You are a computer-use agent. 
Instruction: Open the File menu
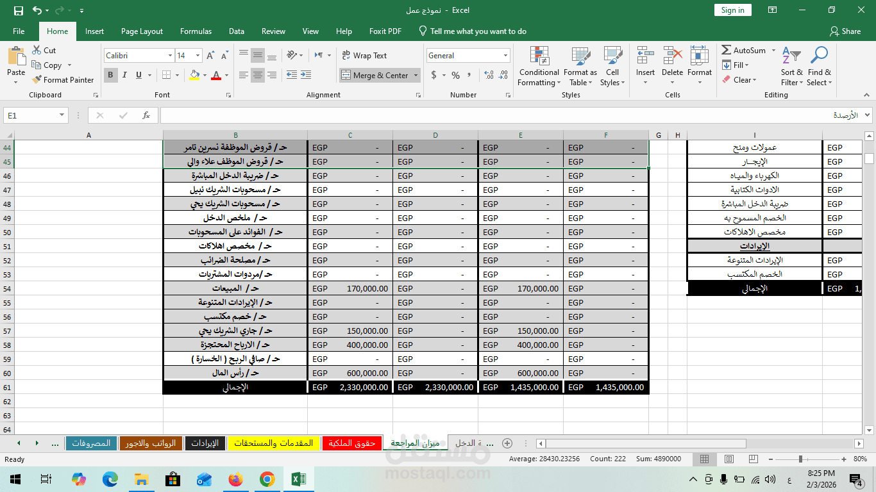(19, 31)
